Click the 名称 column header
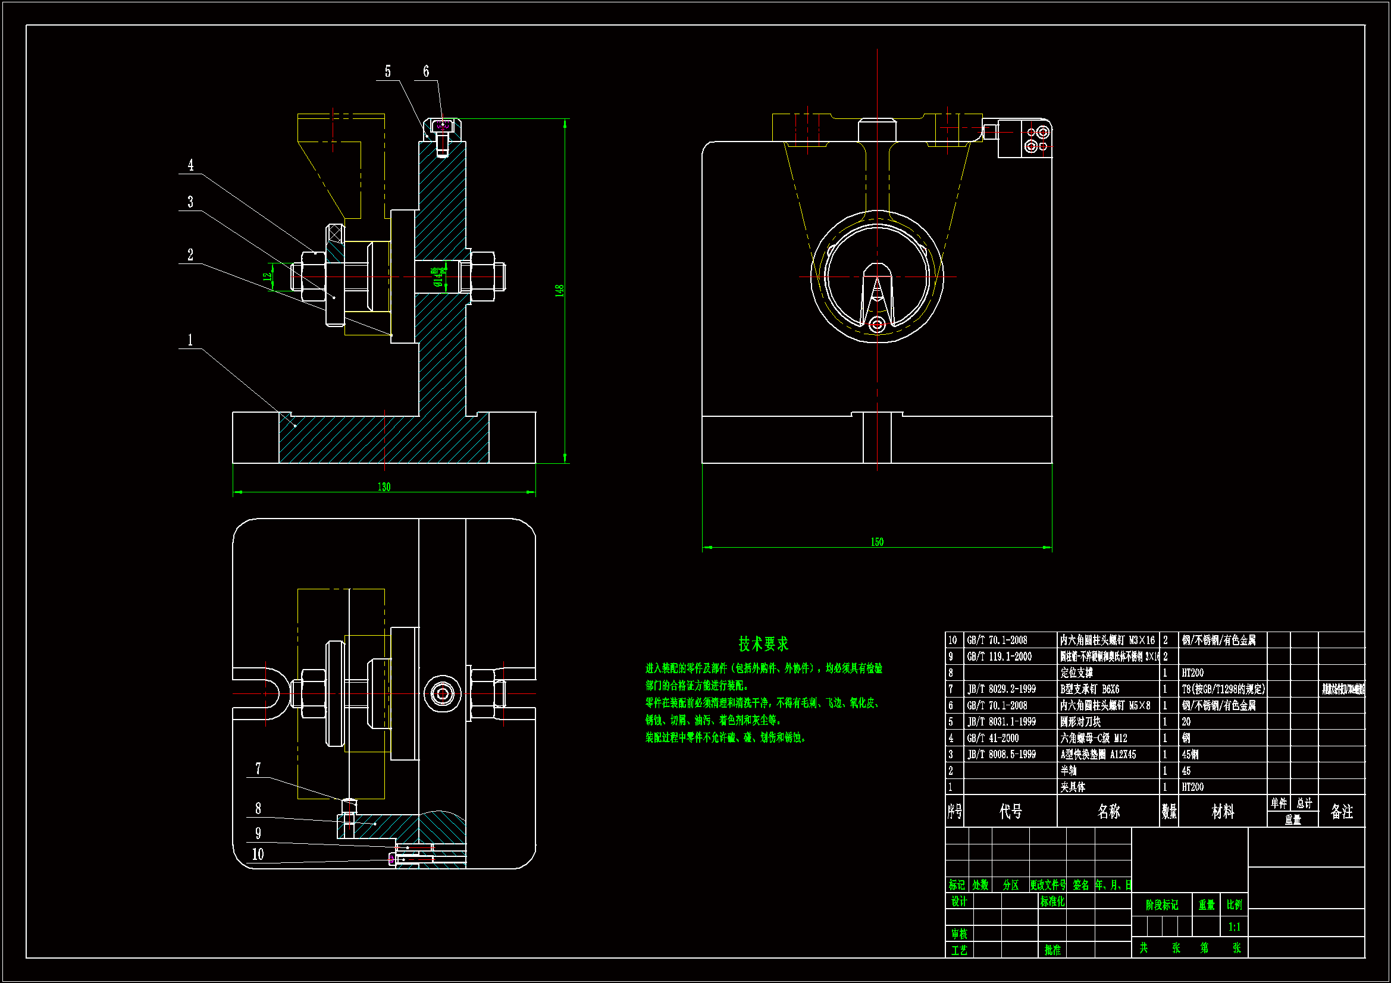Image resolution: width=1391 pixels, height=983 pixels. point(1108,812)
